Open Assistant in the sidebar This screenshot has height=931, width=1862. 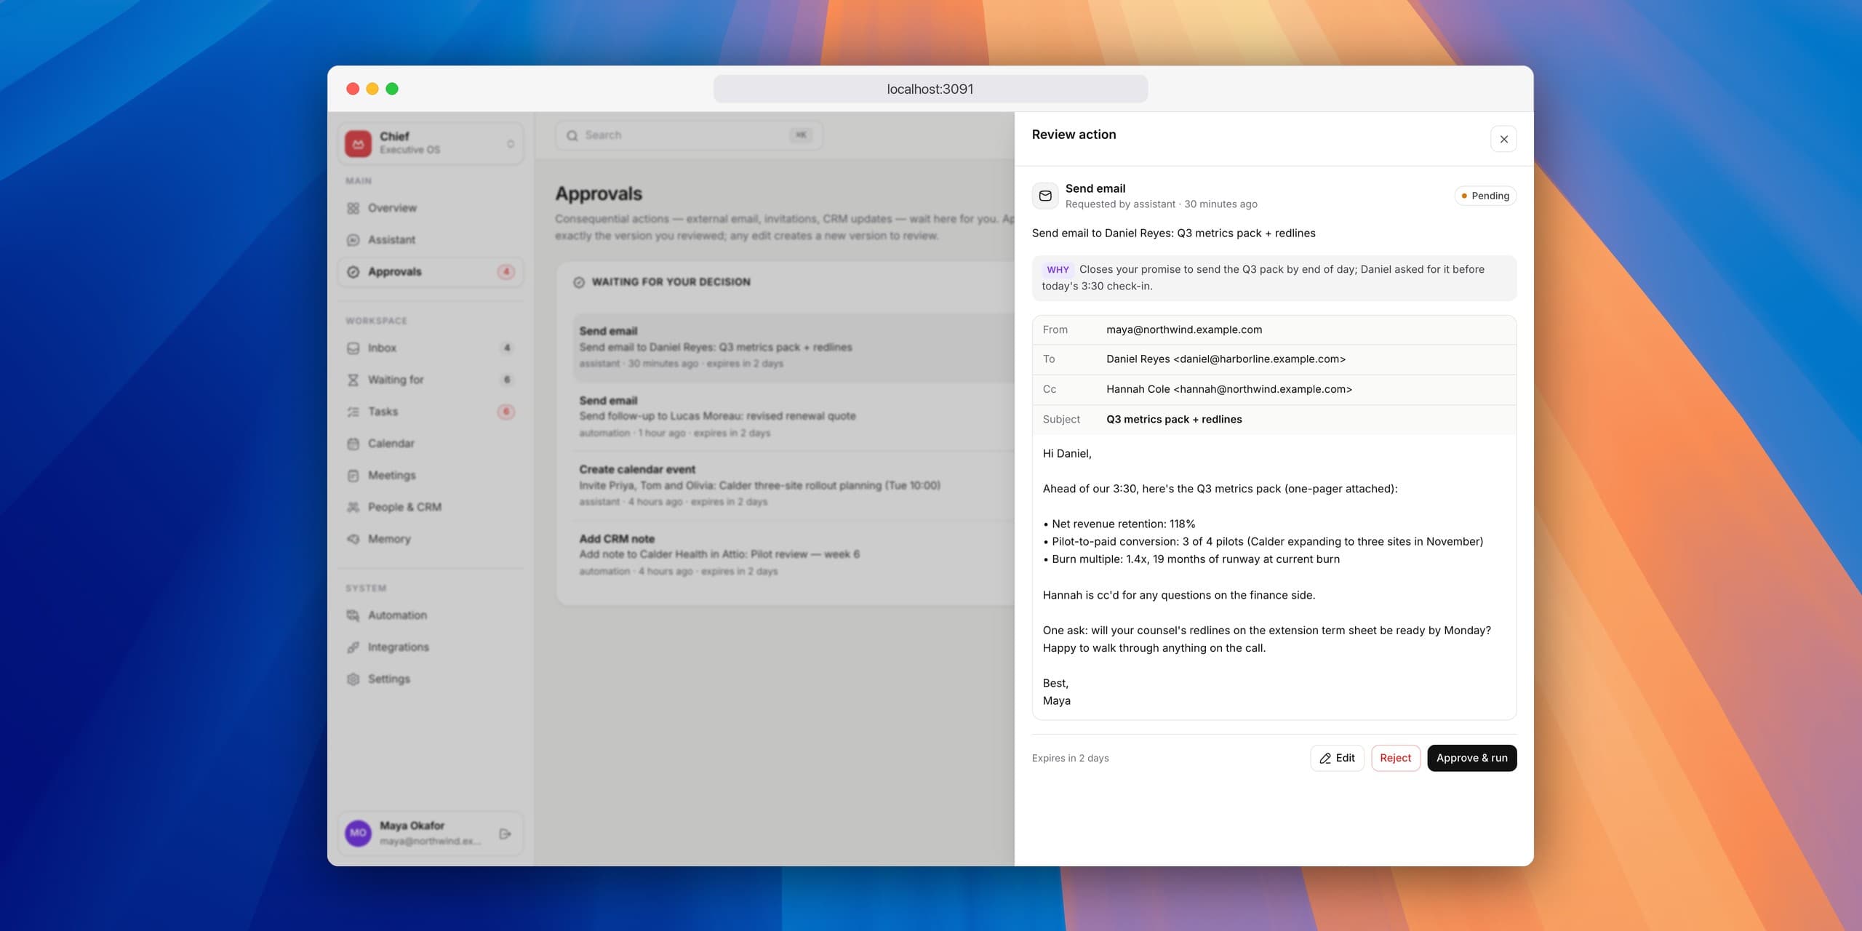(x=431, y=240)
